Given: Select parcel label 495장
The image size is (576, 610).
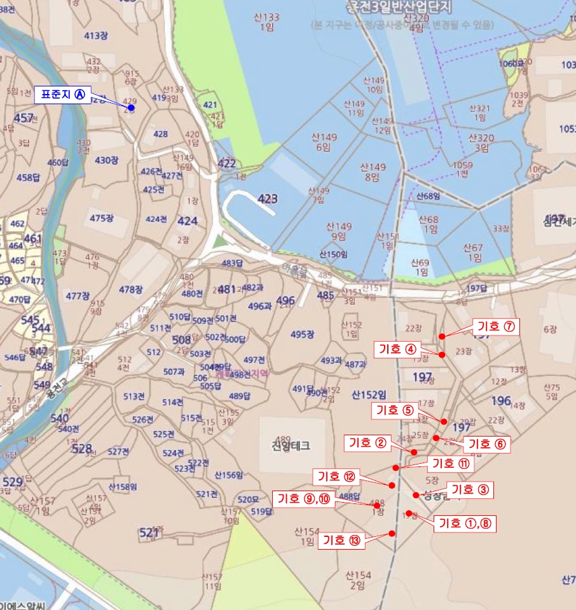Looking at the screenshot, I should coord(302,334).
